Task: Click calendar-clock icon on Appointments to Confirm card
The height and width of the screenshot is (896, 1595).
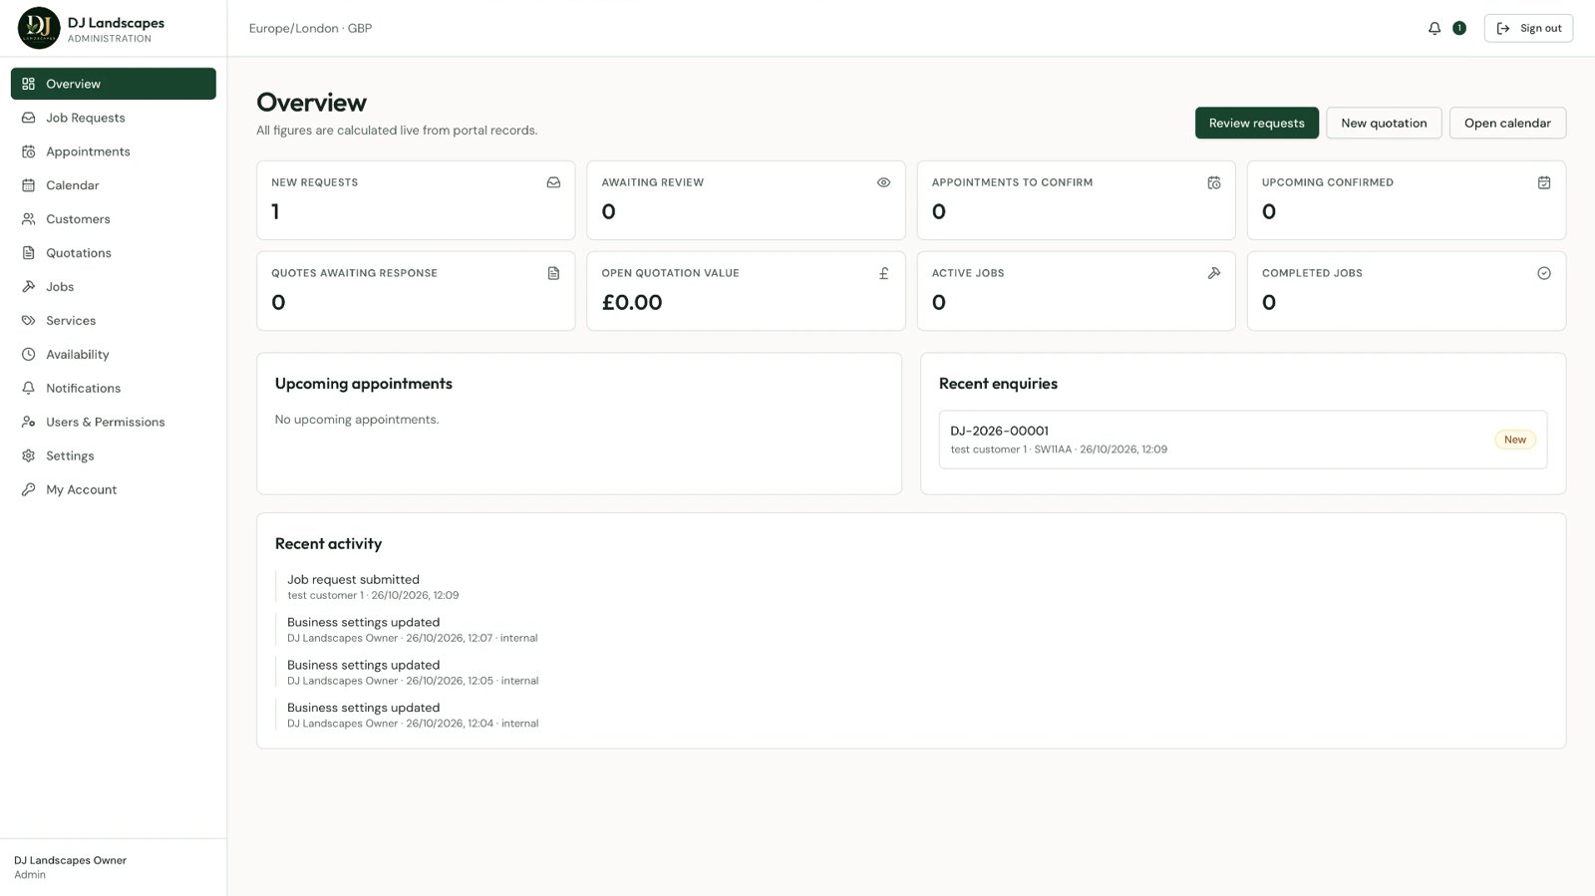Action: tap(1213, 182)
